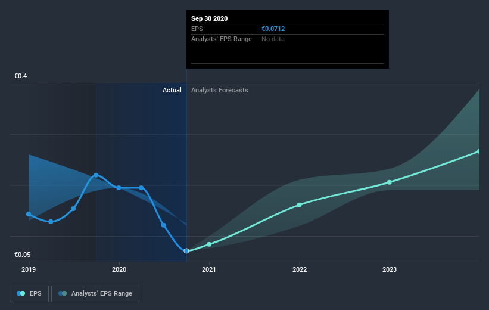The height and width of the screenshot is (310, 489).
Task: Click the €0.0712 EPS value in tooltip
Action: pyautogui.click(x=273, y=29)
